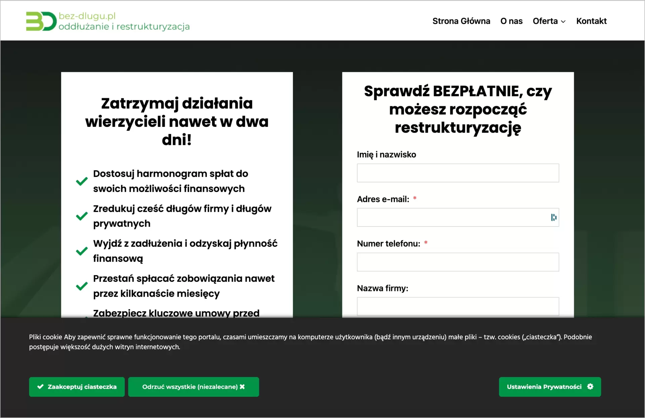Select 'Strona Główna' in navigation
Image resolution: width=645 pixels, height=418 pixels.
point(461,21)
